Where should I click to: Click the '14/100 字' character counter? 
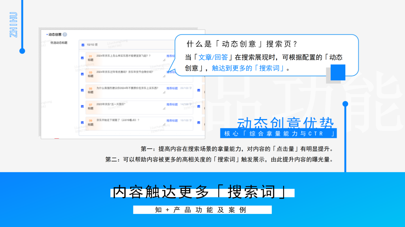point(186,104)
